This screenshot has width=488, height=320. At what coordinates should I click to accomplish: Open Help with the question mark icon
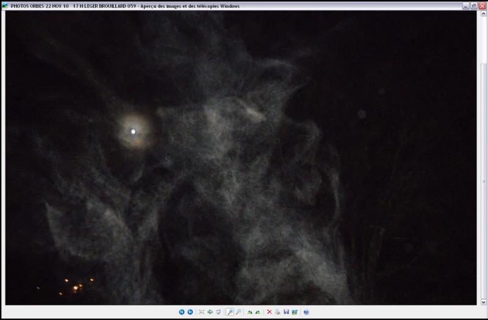tap(306, 312)
